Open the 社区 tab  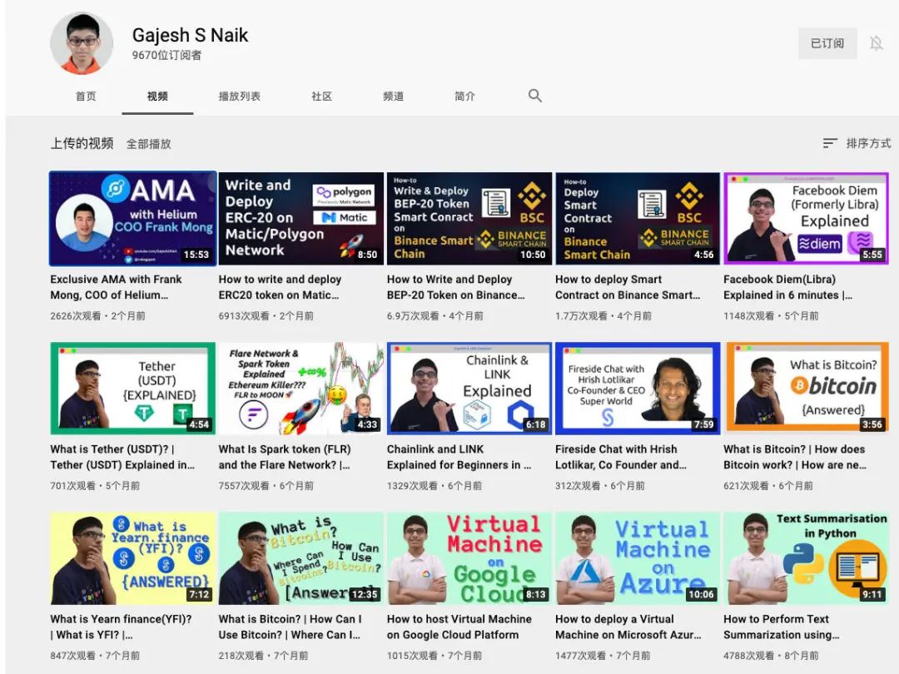[321, 97]
